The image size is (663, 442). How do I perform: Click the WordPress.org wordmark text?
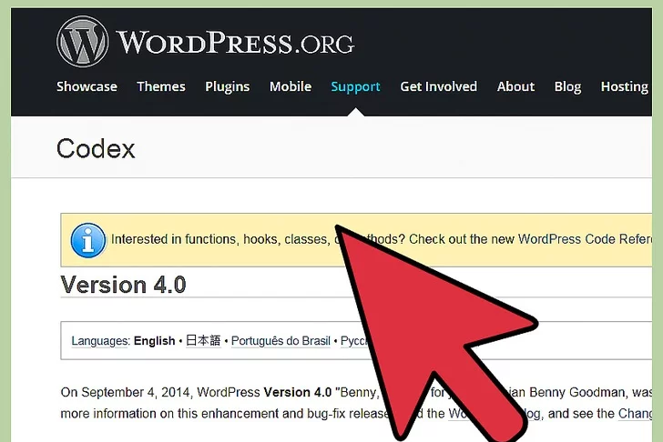pos(235,43)
